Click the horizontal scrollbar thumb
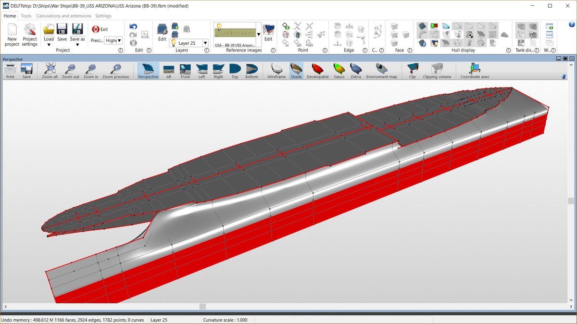 coord(202,307)
